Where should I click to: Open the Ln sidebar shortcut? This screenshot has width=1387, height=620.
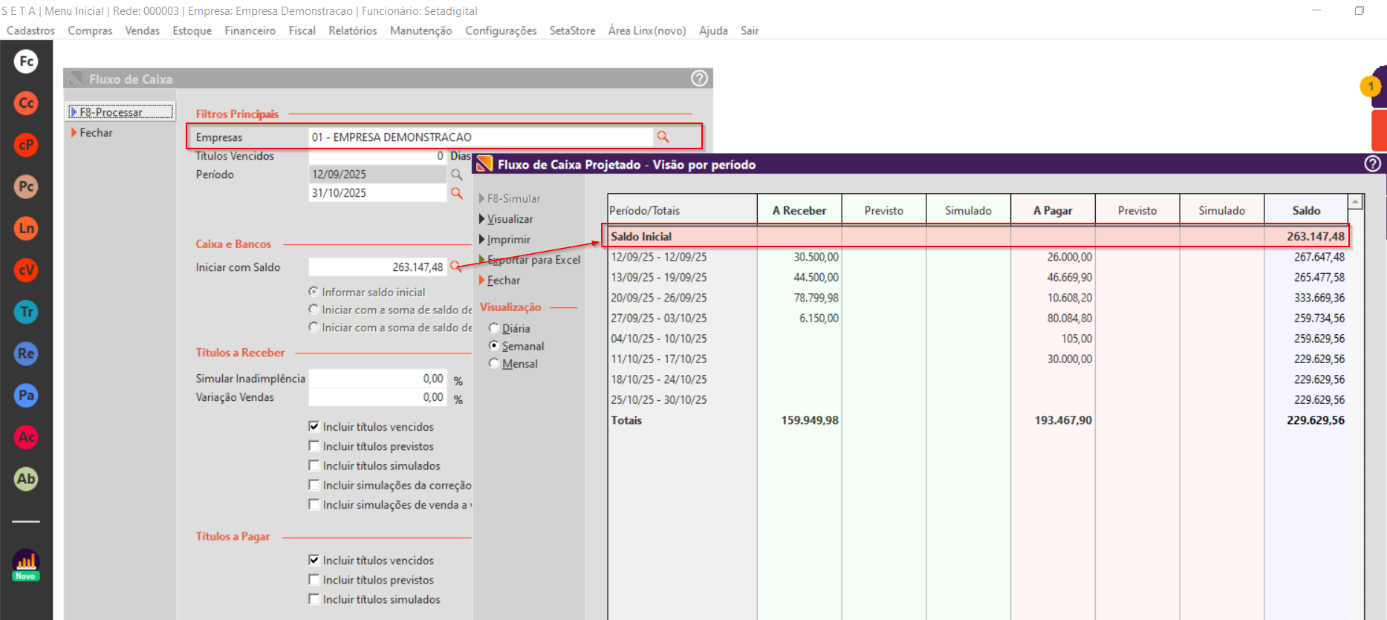coord(26,228)
